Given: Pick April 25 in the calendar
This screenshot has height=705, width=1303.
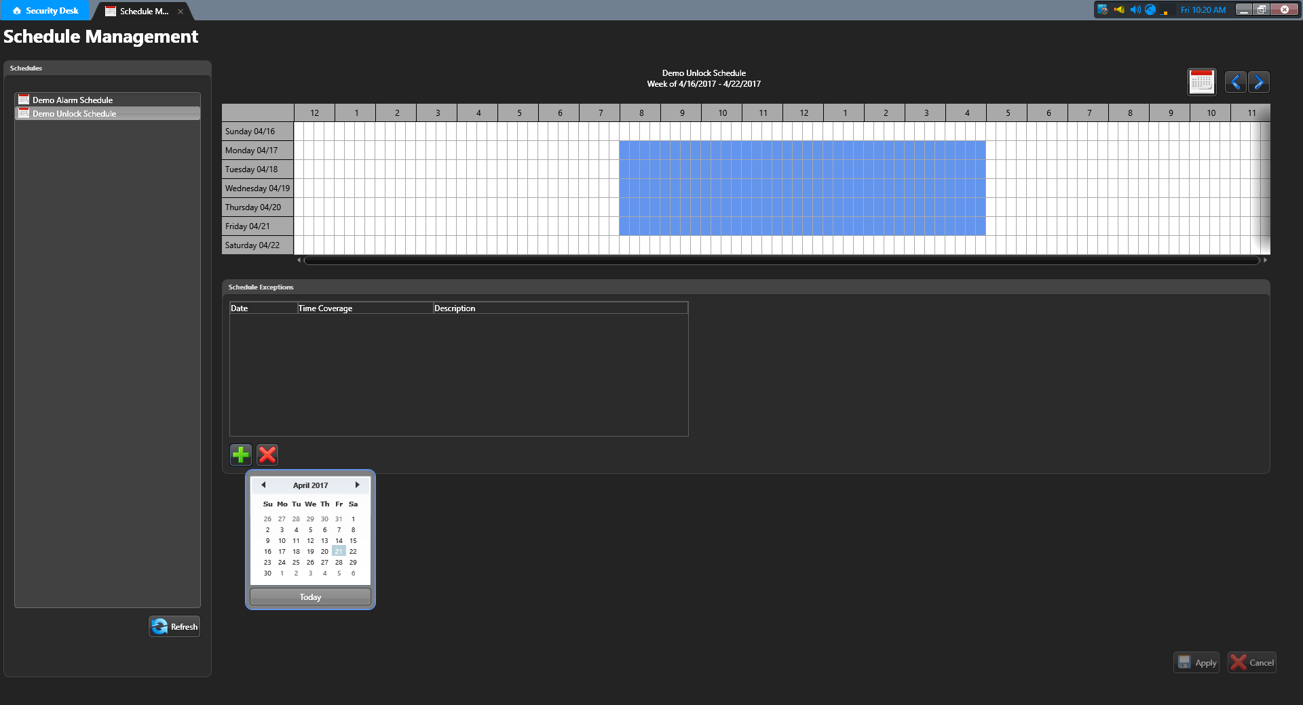Looking at the screenshot, I should (x=296, y=563).
